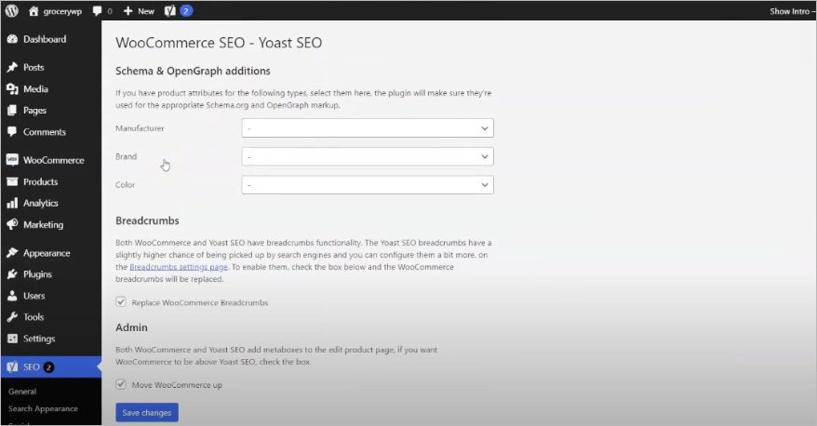The width and height of the screenshot is (817, 426).
Task: Open comments bubble in admin bar
Action: tap(97, 11)
